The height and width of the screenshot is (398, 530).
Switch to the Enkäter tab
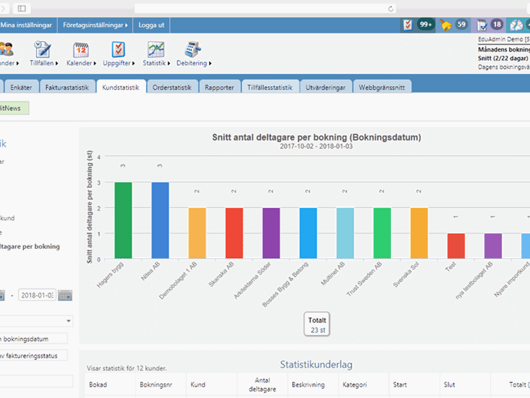[x=21, y=87]
